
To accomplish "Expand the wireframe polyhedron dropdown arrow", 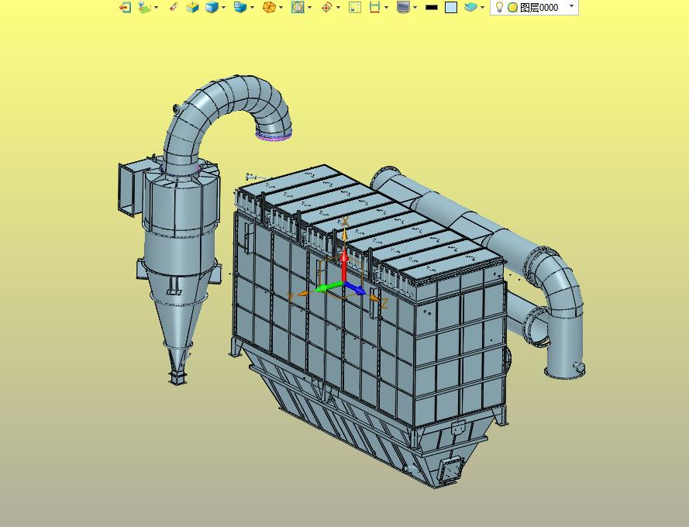I will point(281,7).
